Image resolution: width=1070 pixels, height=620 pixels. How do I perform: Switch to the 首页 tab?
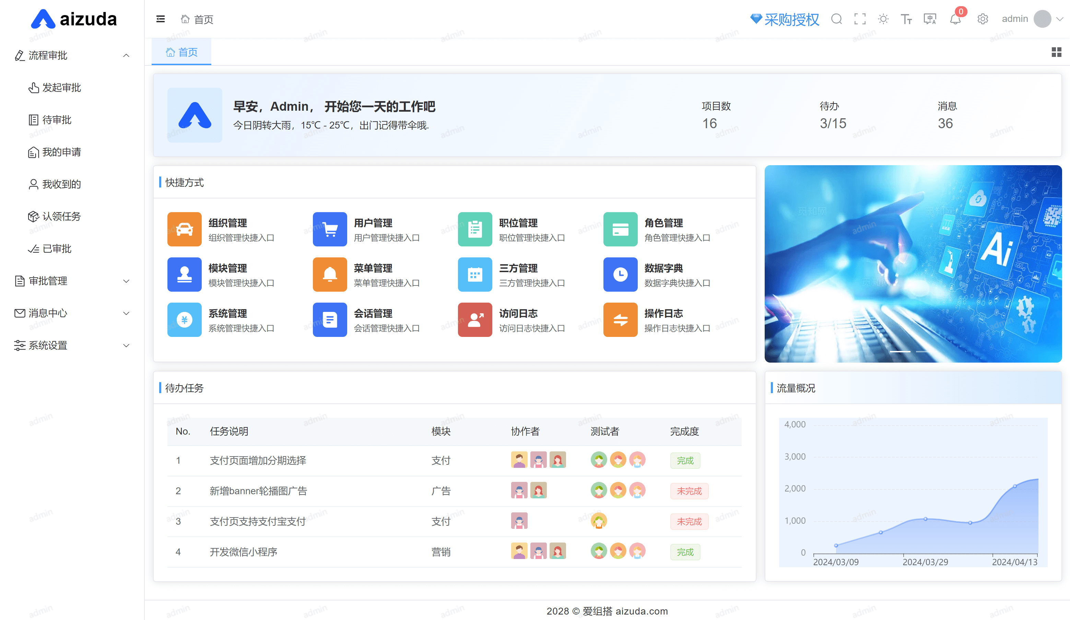pos(181,52)
